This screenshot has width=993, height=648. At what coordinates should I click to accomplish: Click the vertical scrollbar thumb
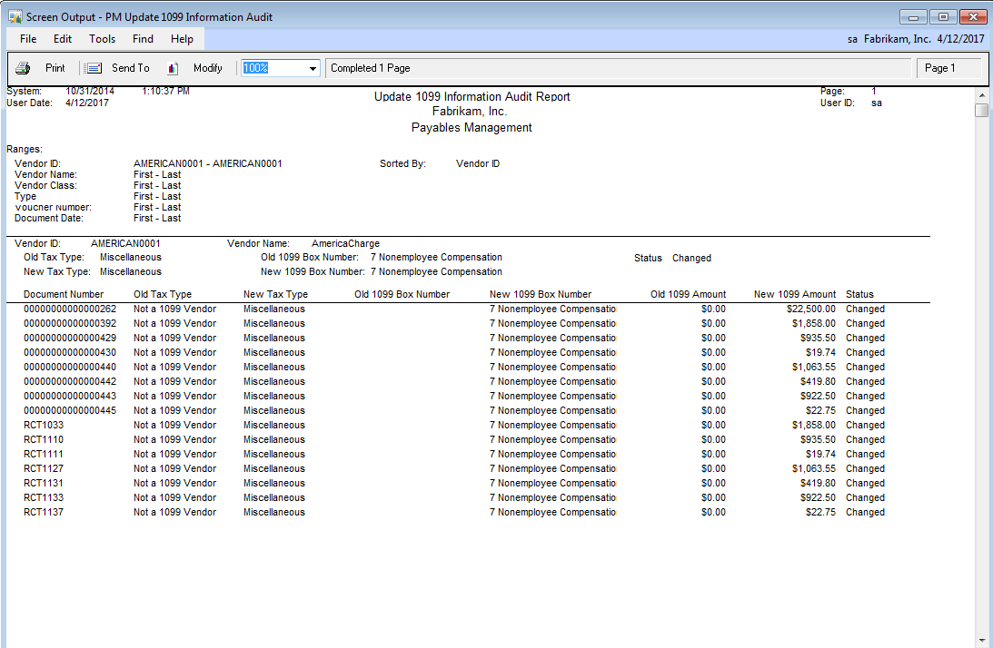981,110
